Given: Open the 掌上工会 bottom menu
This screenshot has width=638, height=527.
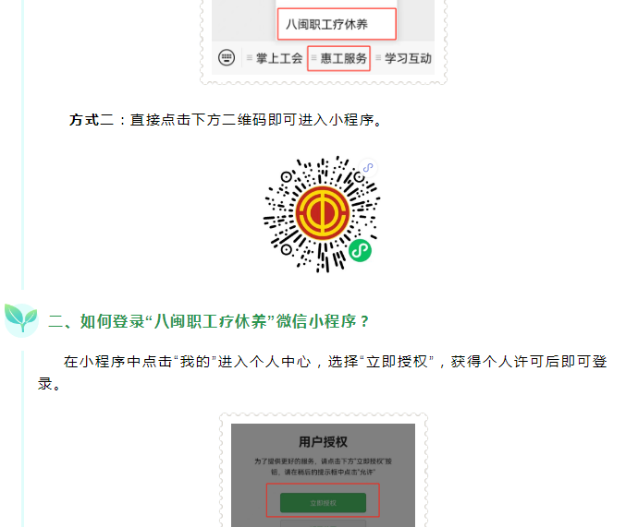Looking at the screenshot, I should [279, 58].
